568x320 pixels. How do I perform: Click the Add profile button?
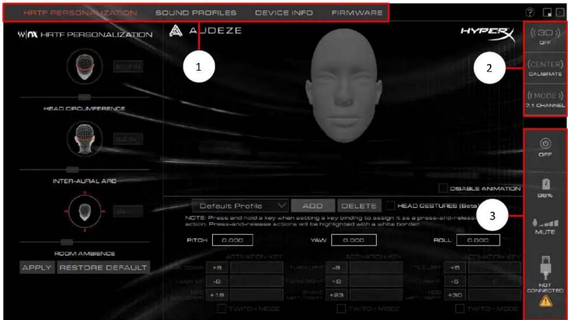[x=312, y=206]
